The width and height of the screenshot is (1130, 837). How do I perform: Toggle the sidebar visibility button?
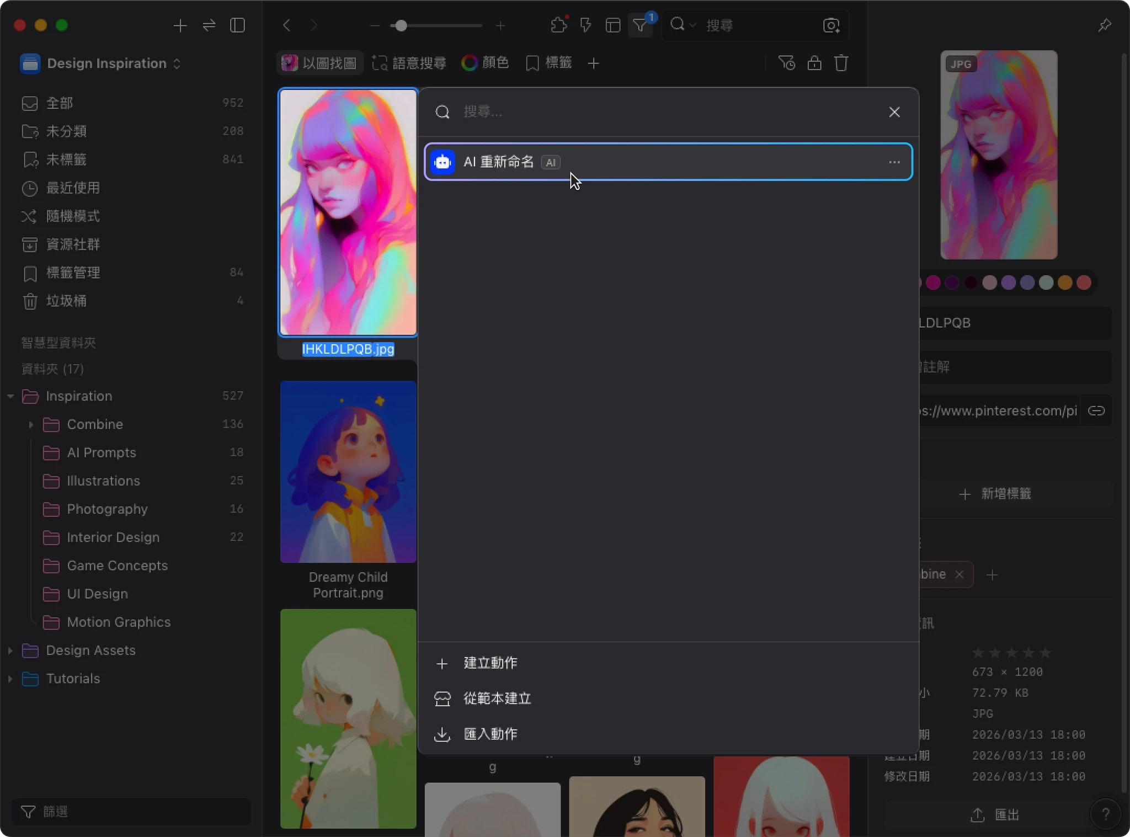(237, 25)
